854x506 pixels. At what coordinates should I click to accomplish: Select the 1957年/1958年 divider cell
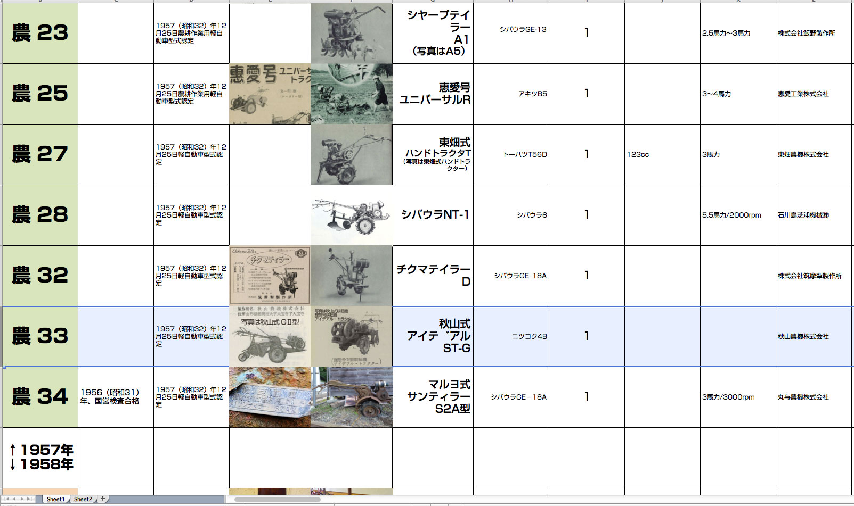[x=40, y=458]
